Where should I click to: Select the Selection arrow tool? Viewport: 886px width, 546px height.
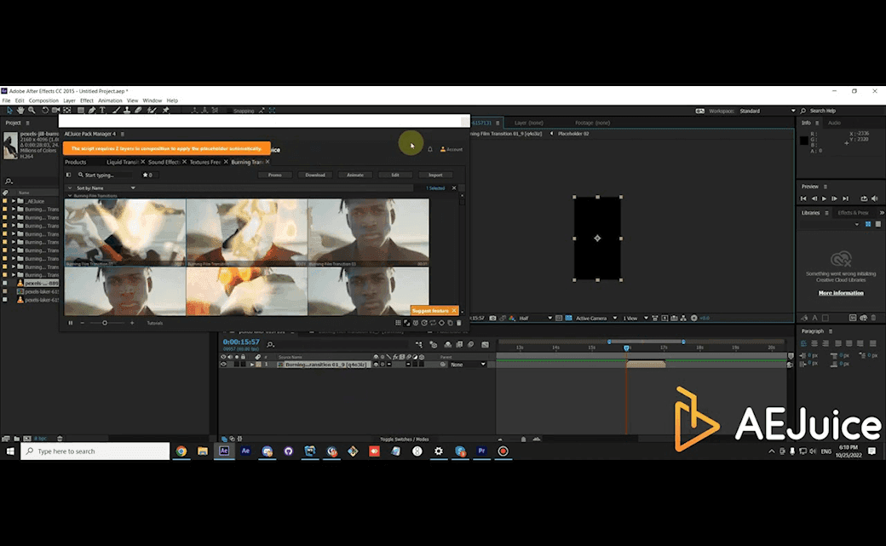(x=9, y=110)
